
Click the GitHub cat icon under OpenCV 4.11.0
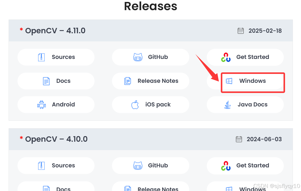pos(138,57)
